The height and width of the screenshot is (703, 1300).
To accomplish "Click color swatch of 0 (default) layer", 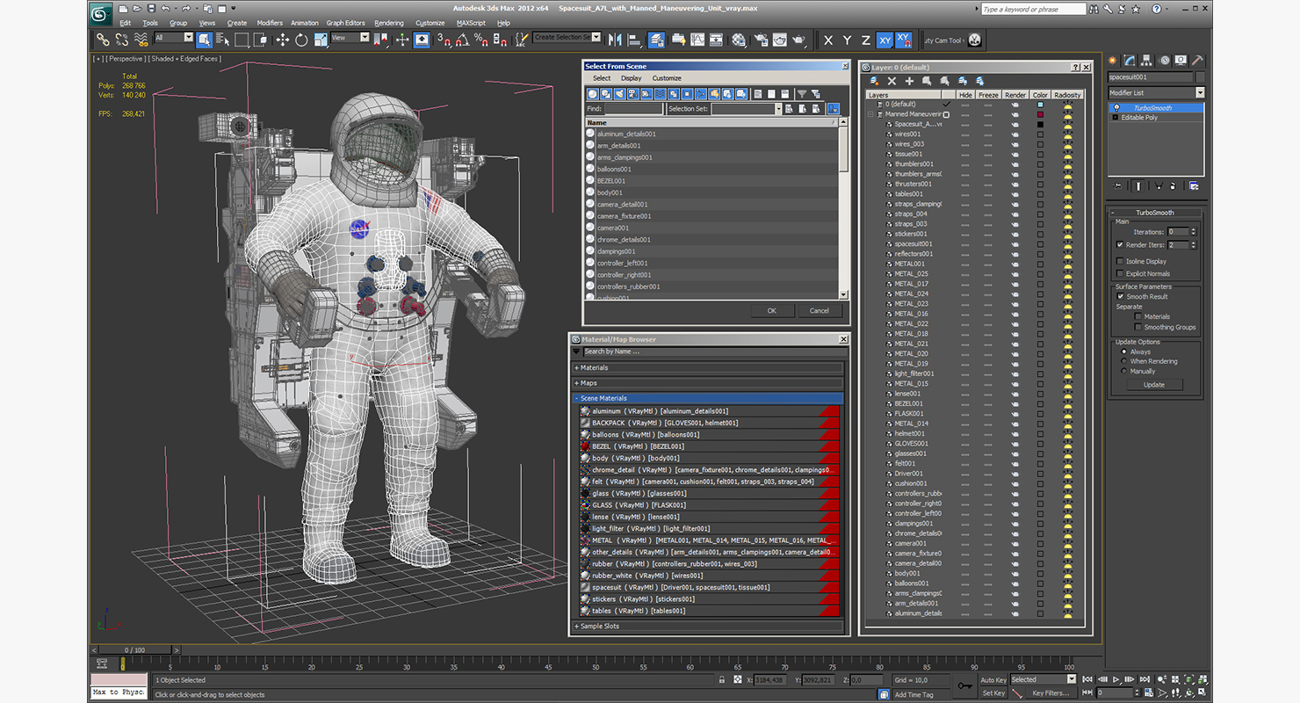I will point(1040,105).
